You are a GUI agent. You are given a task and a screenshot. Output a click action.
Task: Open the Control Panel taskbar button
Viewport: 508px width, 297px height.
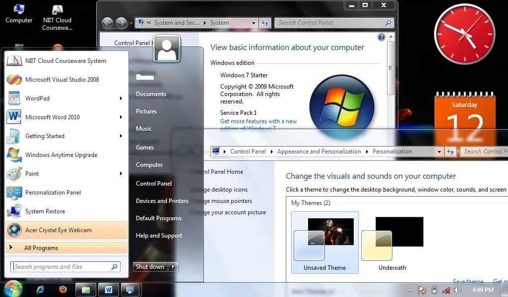(130, 290)
